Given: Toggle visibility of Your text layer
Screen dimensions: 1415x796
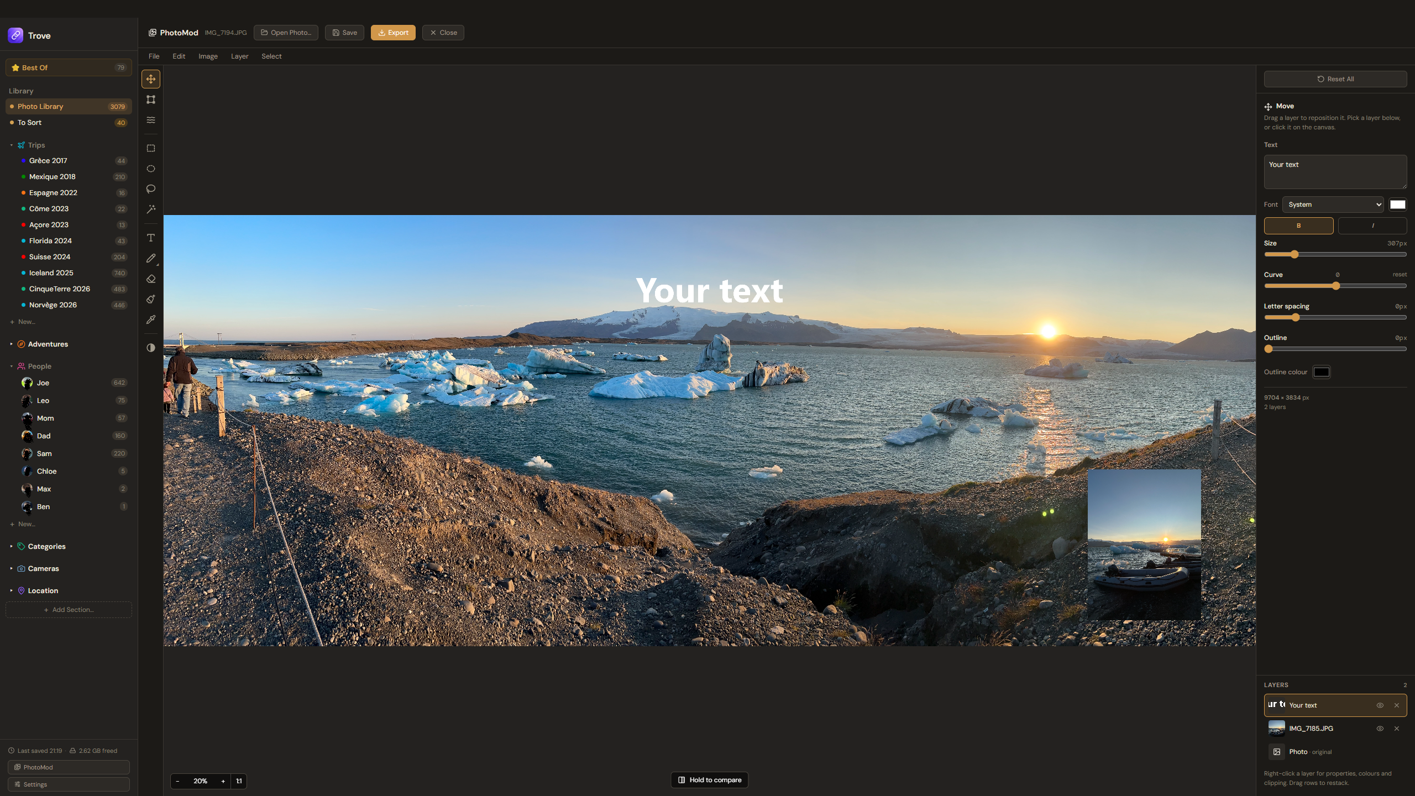Looking at the screenshot, I should pyautogui.click(x=1380, y=705).
